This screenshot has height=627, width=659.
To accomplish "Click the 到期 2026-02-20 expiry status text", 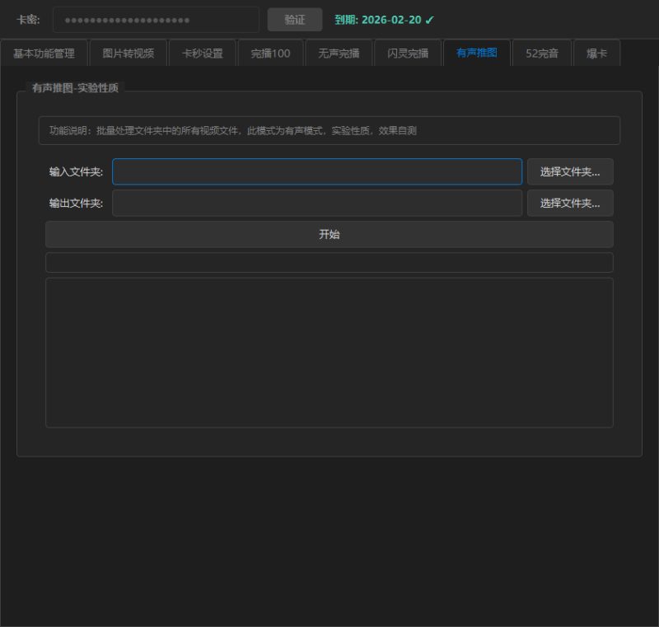I will click(x=384, y=20).
